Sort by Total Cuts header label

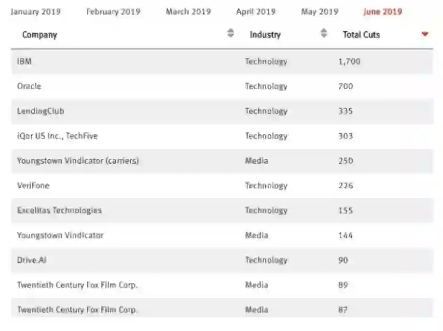point(361,34)
